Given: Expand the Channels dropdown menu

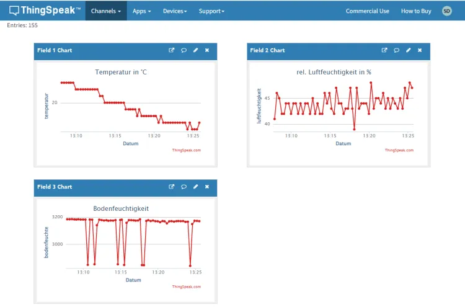Looking at the screenshot, I should click(105, 11).
